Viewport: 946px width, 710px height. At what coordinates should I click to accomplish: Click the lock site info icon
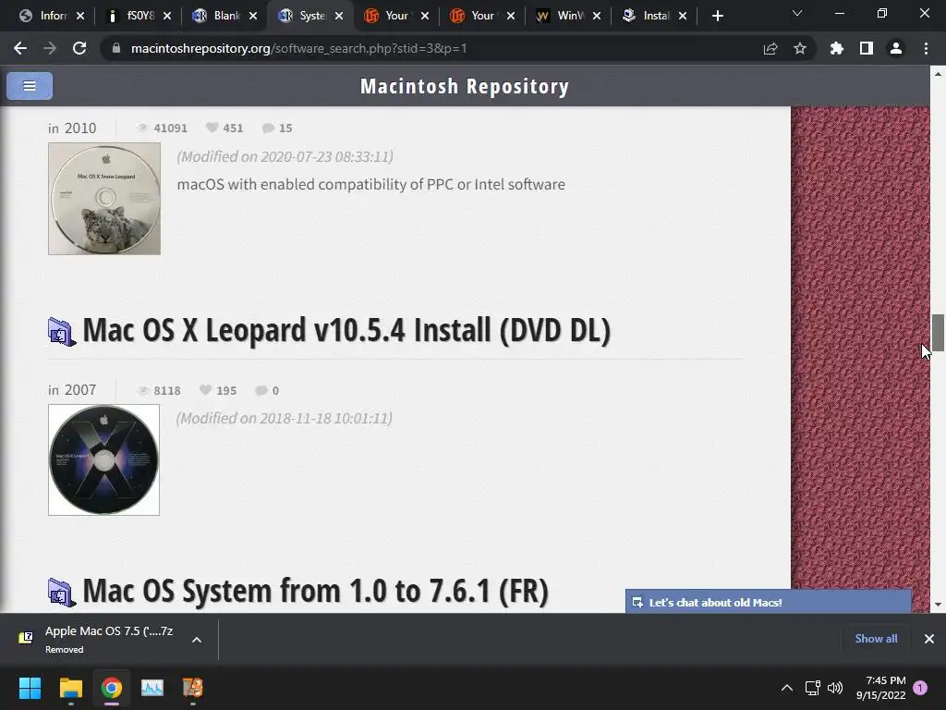[116, 48]
